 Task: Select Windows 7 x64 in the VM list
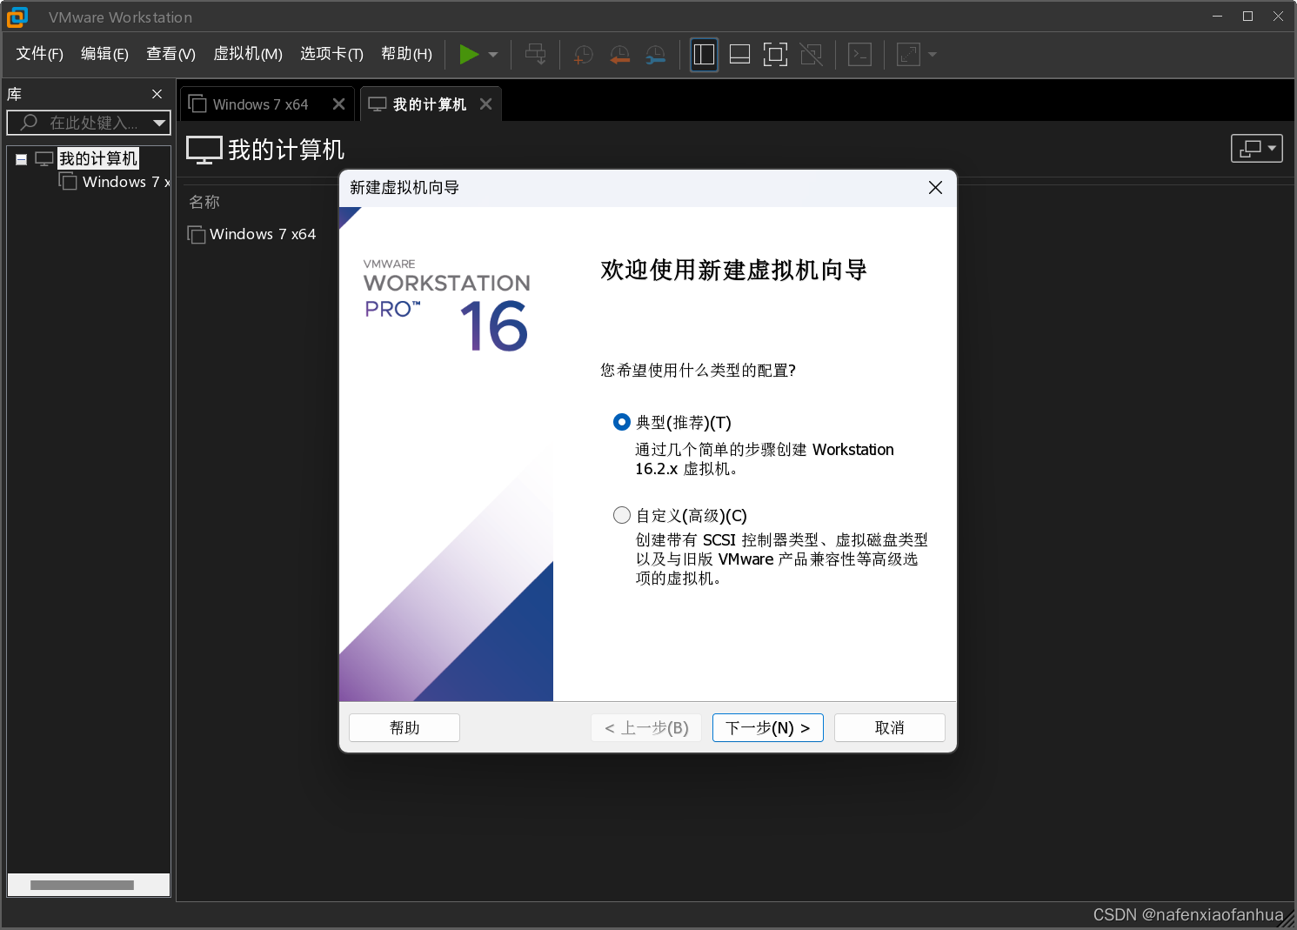[263, 234]
